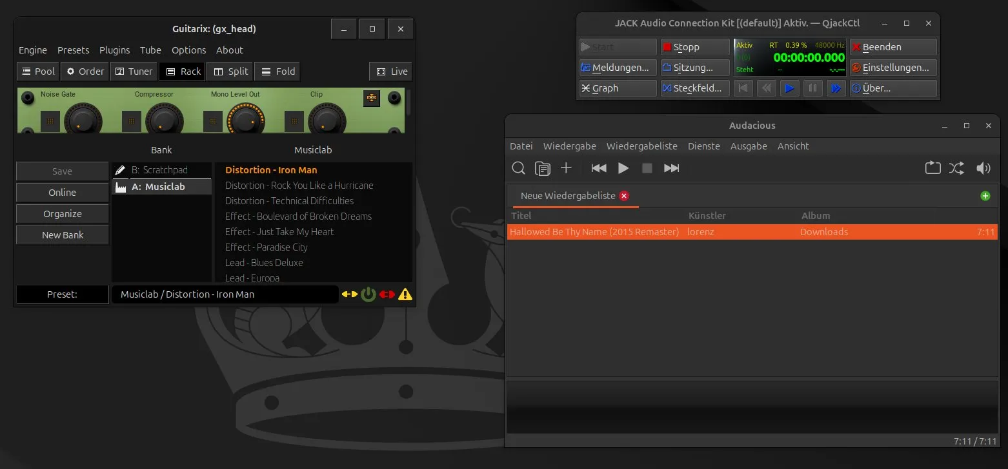This screenshot has width=1008, height=469.
Task: Skip to previous track in Audacious
Action: click(599, 168)
